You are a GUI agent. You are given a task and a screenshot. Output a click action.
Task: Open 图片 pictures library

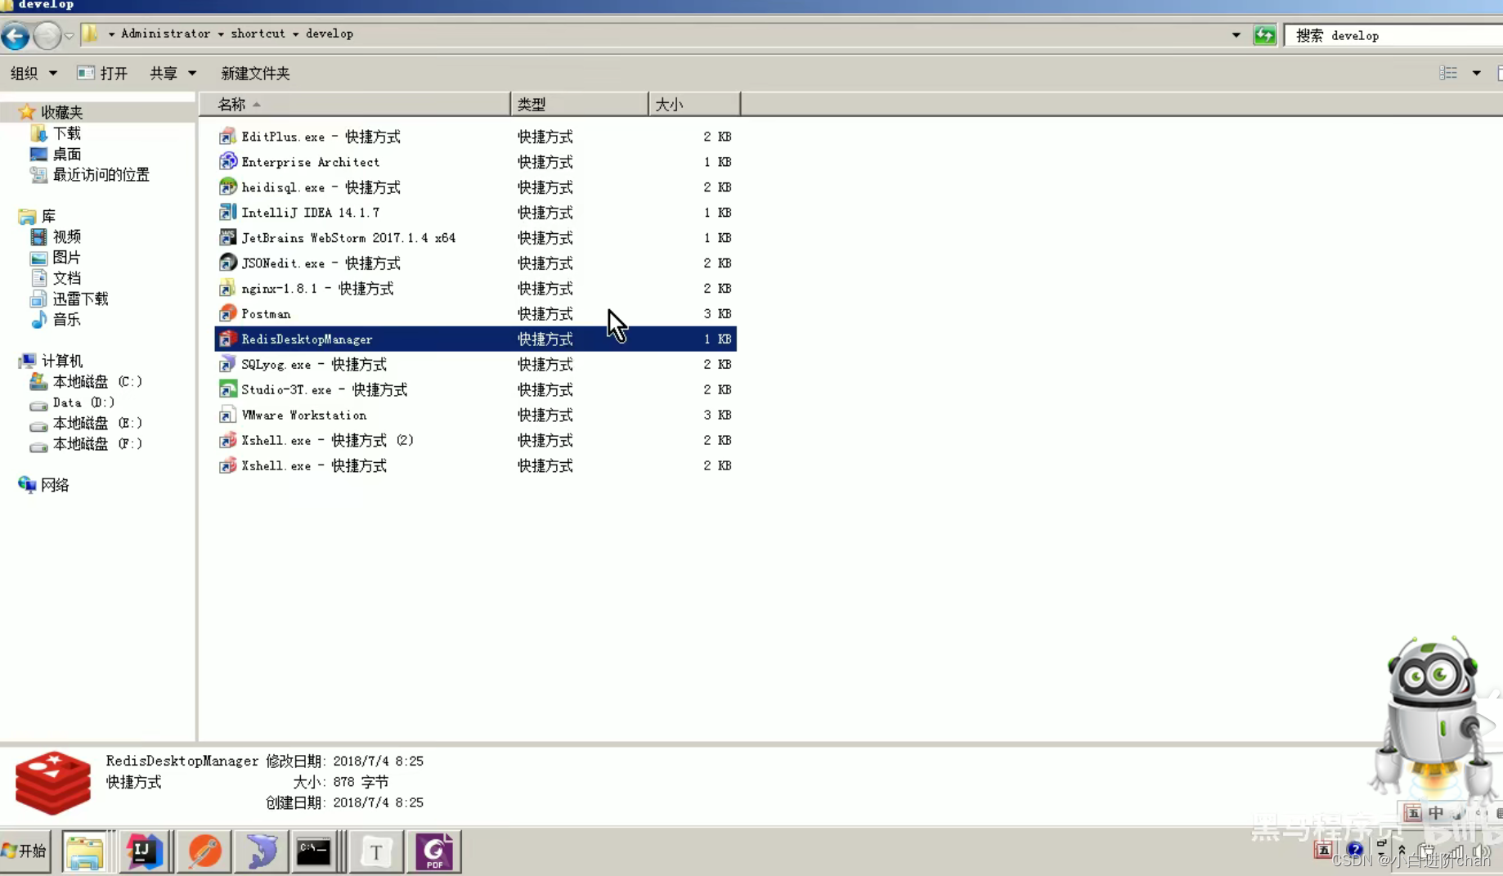point(66,258)
